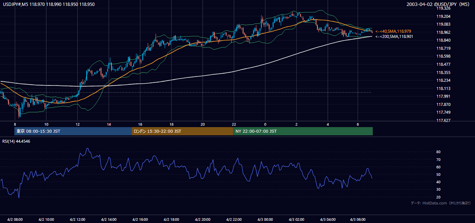This screenshot has width=475, height=223.
Task: Click the 4/2 08:00 date label
Action: point(15,219)
